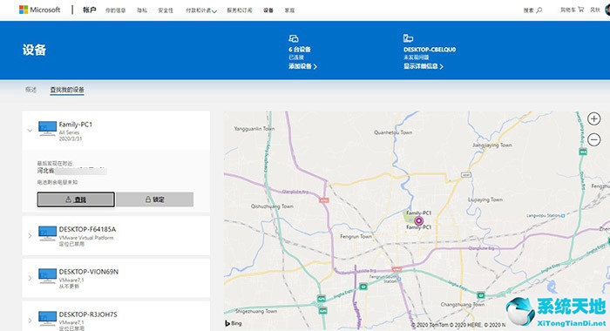The height and width of the screenshot is (331, 610).
Task: Open the 安全性 security menu item
Action: tap(166, 10)
